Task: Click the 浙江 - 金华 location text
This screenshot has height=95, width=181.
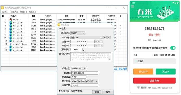Action: point(154,35)
